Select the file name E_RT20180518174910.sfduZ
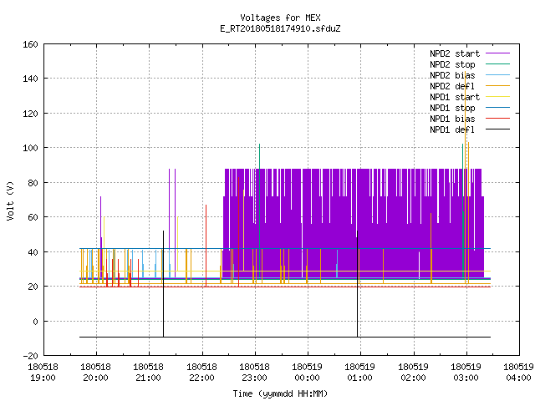Viewport: 535px width, 401px height. click(280, 28)
